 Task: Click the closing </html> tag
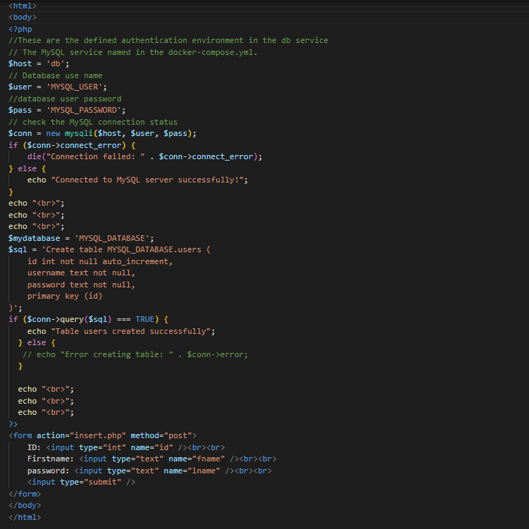click(25, 518)
